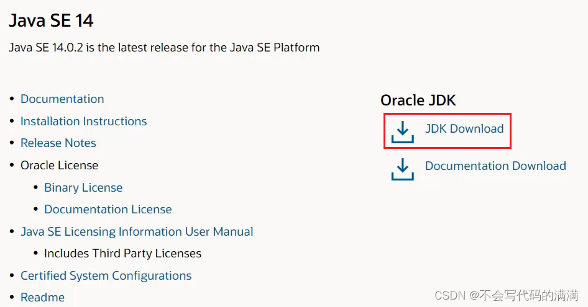Image resolution: width=588 pixels, height=307 pixels.
Task: Click the Oracle License text item
Action: 59,166
